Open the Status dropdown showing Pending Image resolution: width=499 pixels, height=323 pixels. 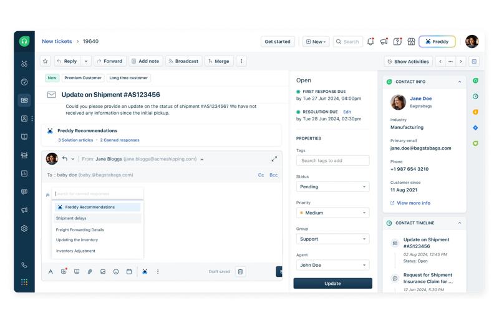[332, 186]
